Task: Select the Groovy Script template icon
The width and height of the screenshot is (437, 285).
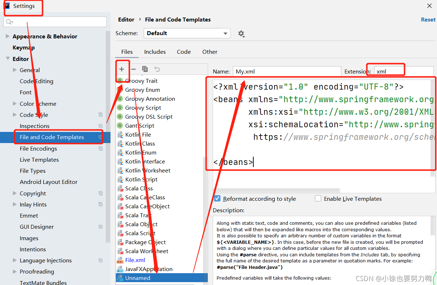Action: pyautogui.click(x=120, y=108)
